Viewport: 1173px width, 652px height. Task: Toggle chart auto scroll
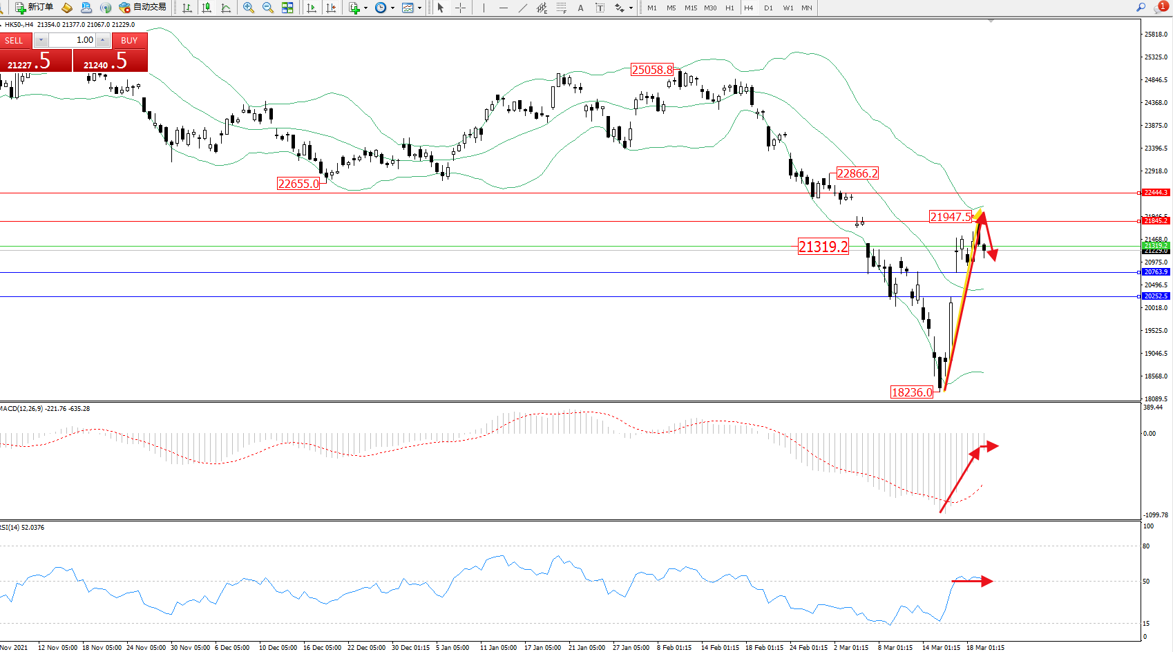point(312,8)
